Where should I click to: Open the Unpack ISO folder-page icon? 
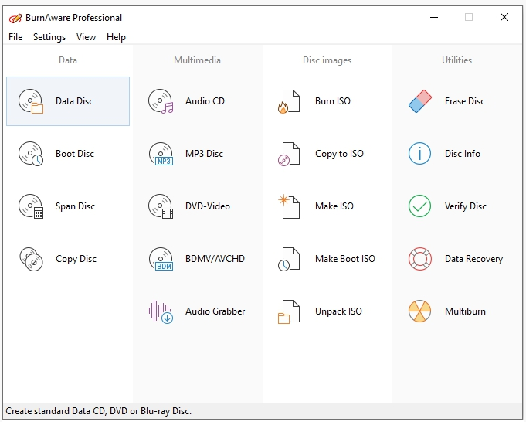pyautogui.click(x=289, y=312)
